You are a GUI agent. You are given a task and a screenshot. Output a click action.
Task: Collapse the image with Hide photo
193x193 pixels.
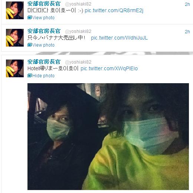(x=43, y=75)
